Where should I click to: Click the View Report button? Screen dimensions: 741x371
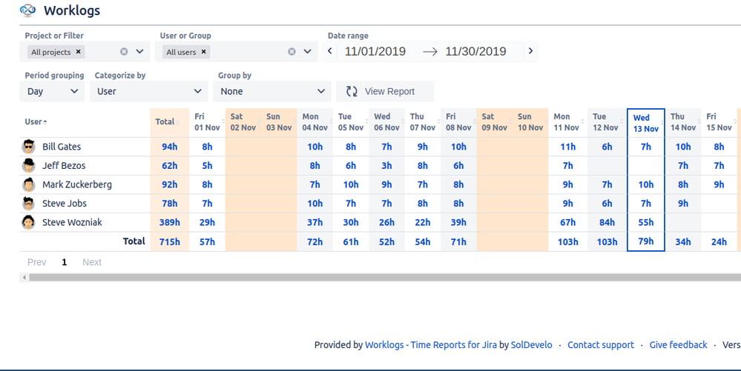[385, 91]
